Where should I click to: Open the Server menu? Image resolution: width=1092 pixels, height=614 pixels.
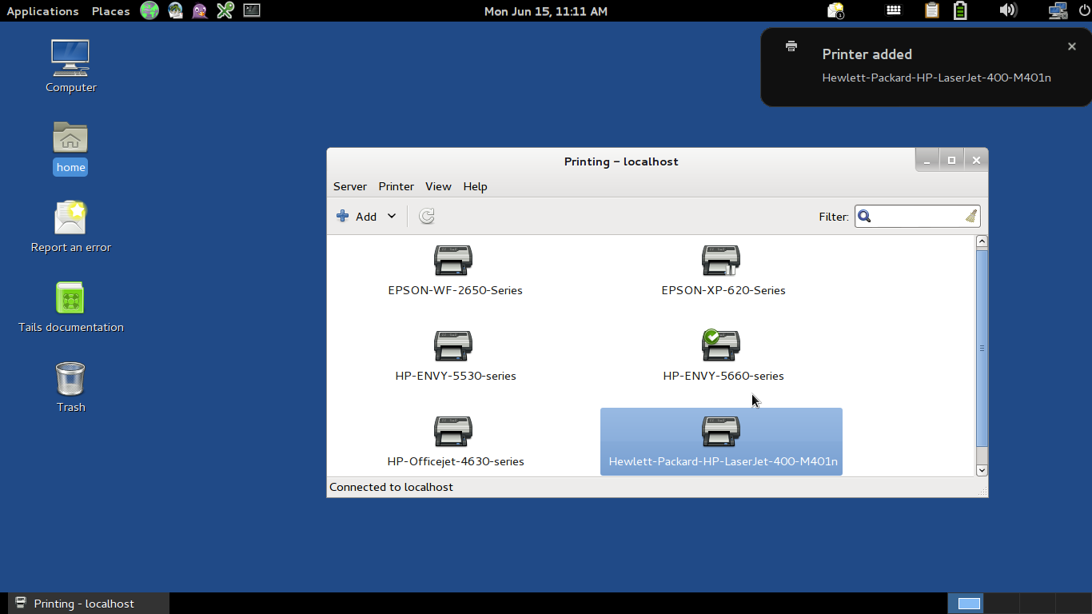point(350,186)
